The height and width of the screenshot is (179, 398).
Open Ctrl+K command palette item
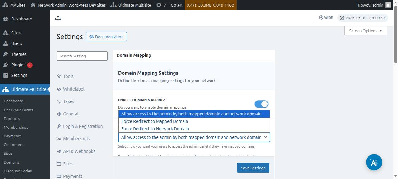(x=176, y=5)
